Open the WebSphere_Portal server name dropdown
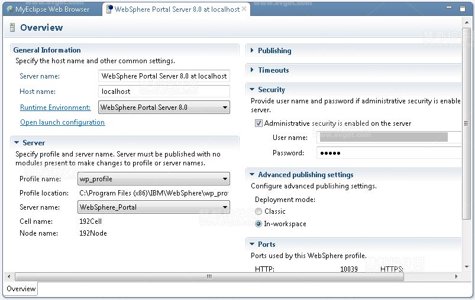Viewport: 475px width, 300px height. 225,207
